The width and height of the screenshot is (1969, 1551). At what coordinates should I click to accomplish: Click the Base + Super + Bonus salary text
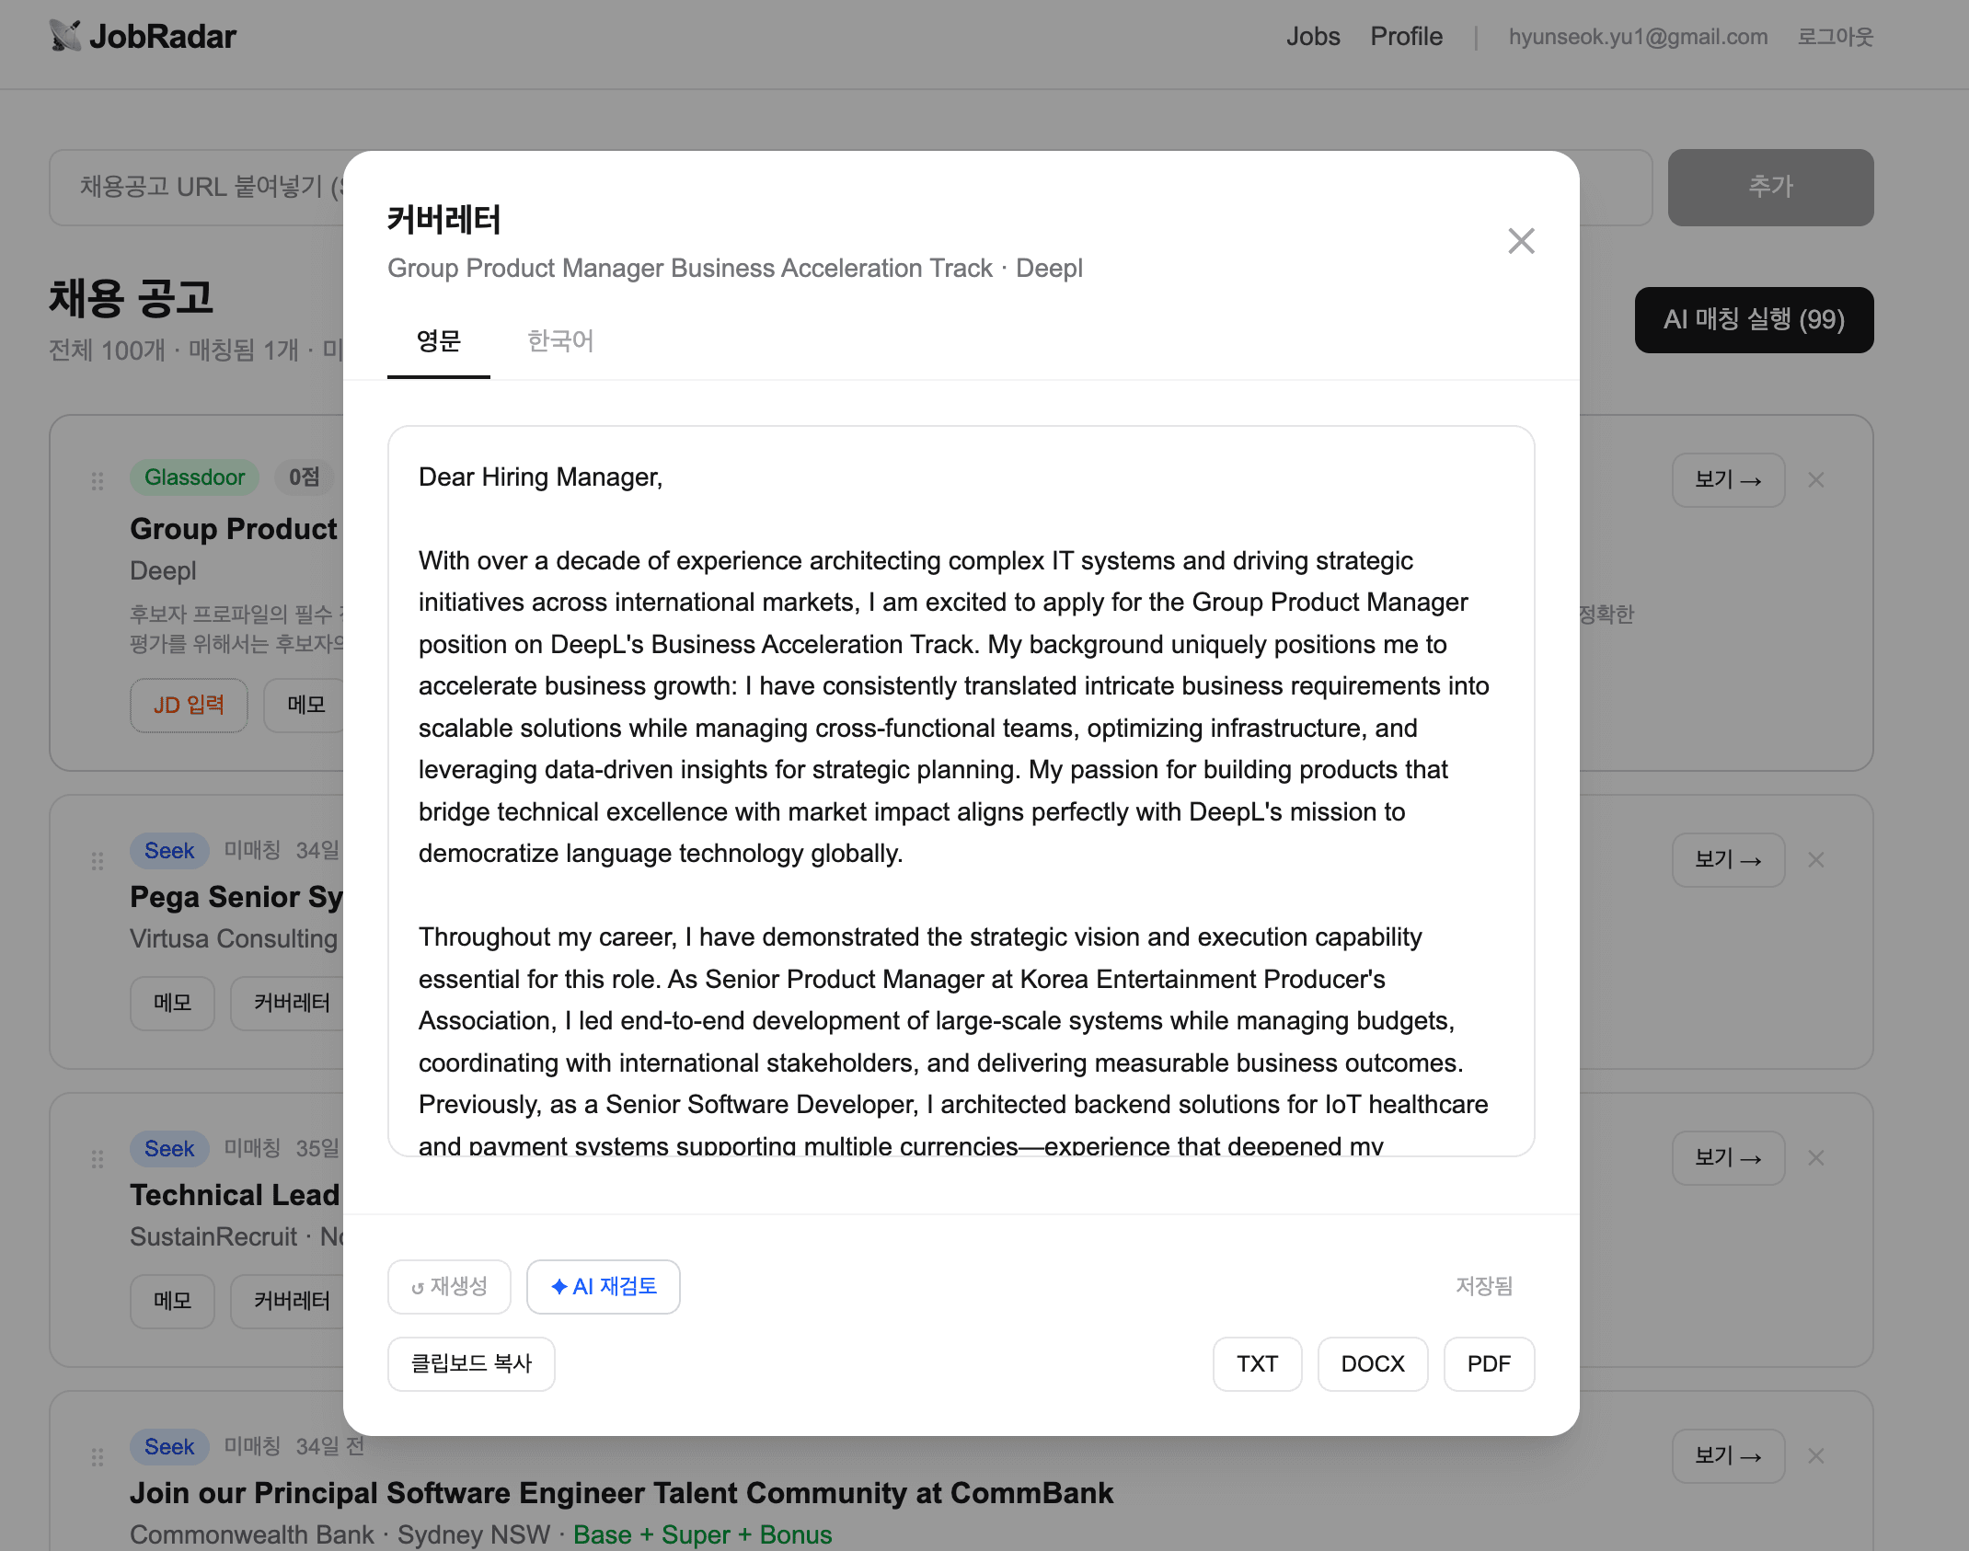coord(702,1535)
